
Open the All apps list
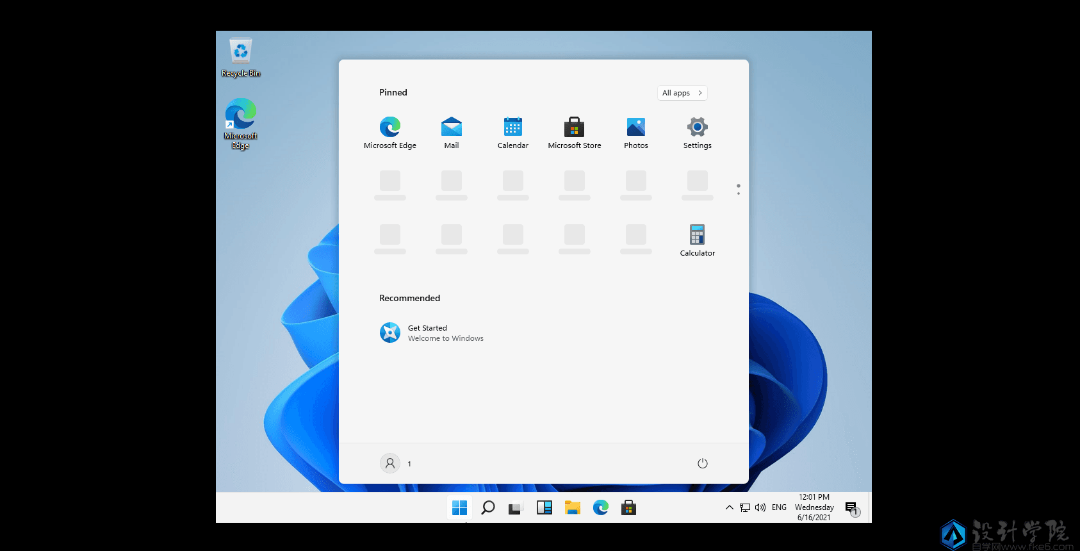[682, 93]
